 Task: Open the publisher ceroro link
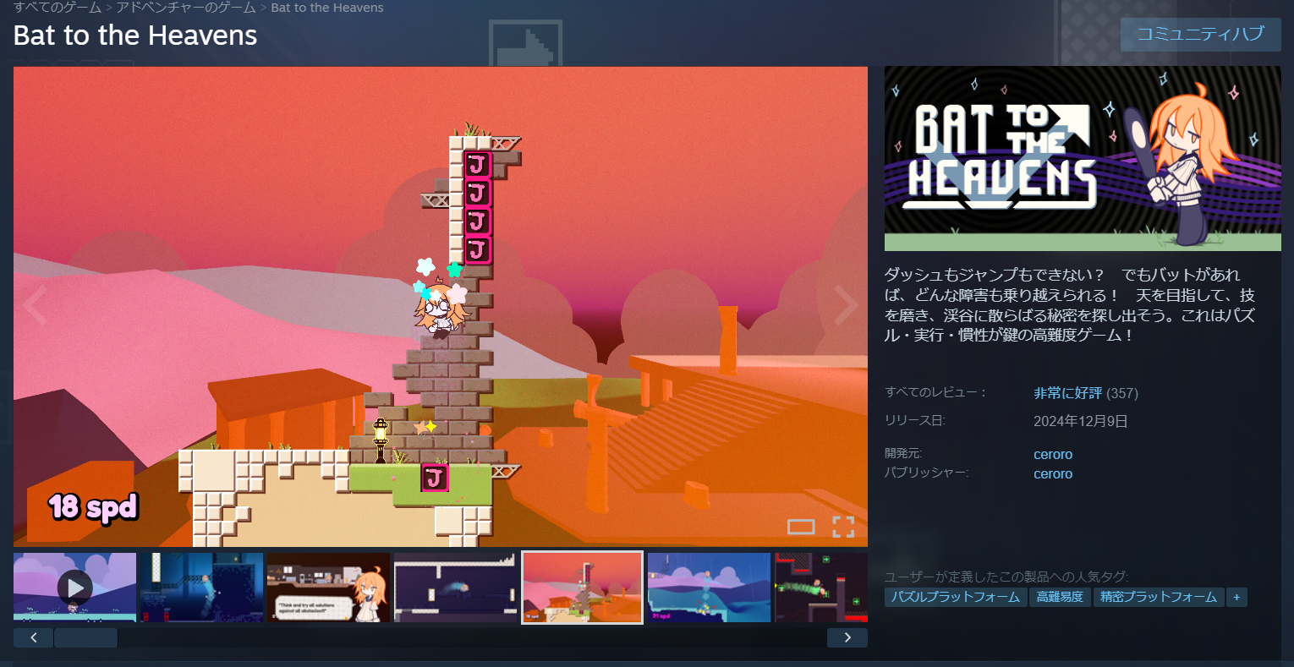[1053, 474]
